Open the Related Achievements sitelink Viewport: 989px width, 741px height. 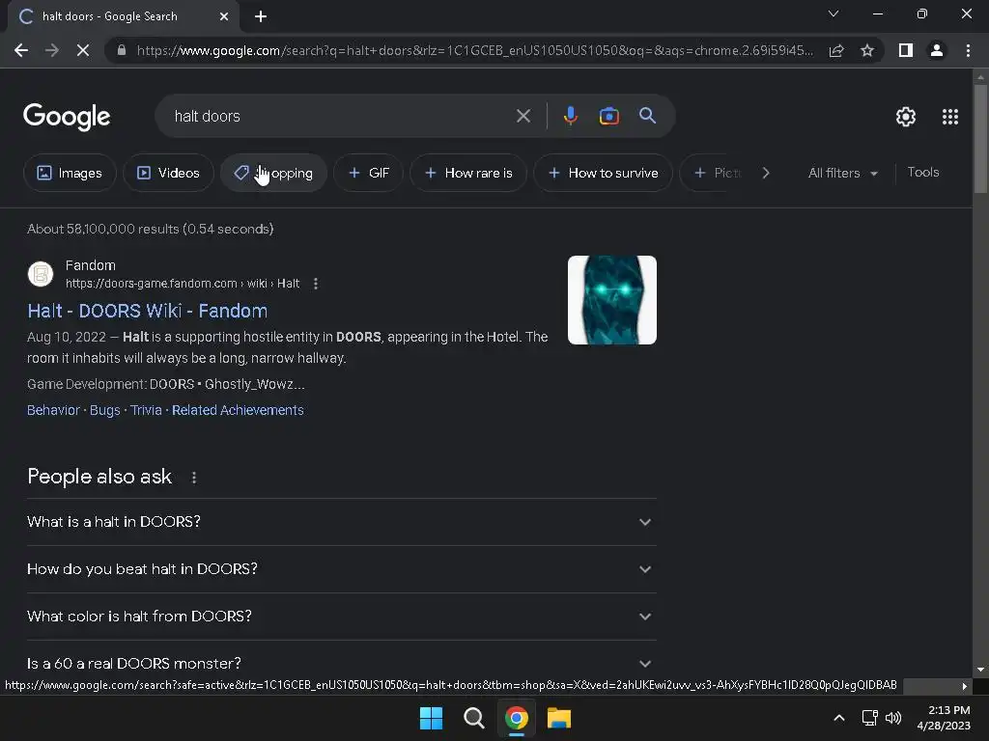[238, 410]
